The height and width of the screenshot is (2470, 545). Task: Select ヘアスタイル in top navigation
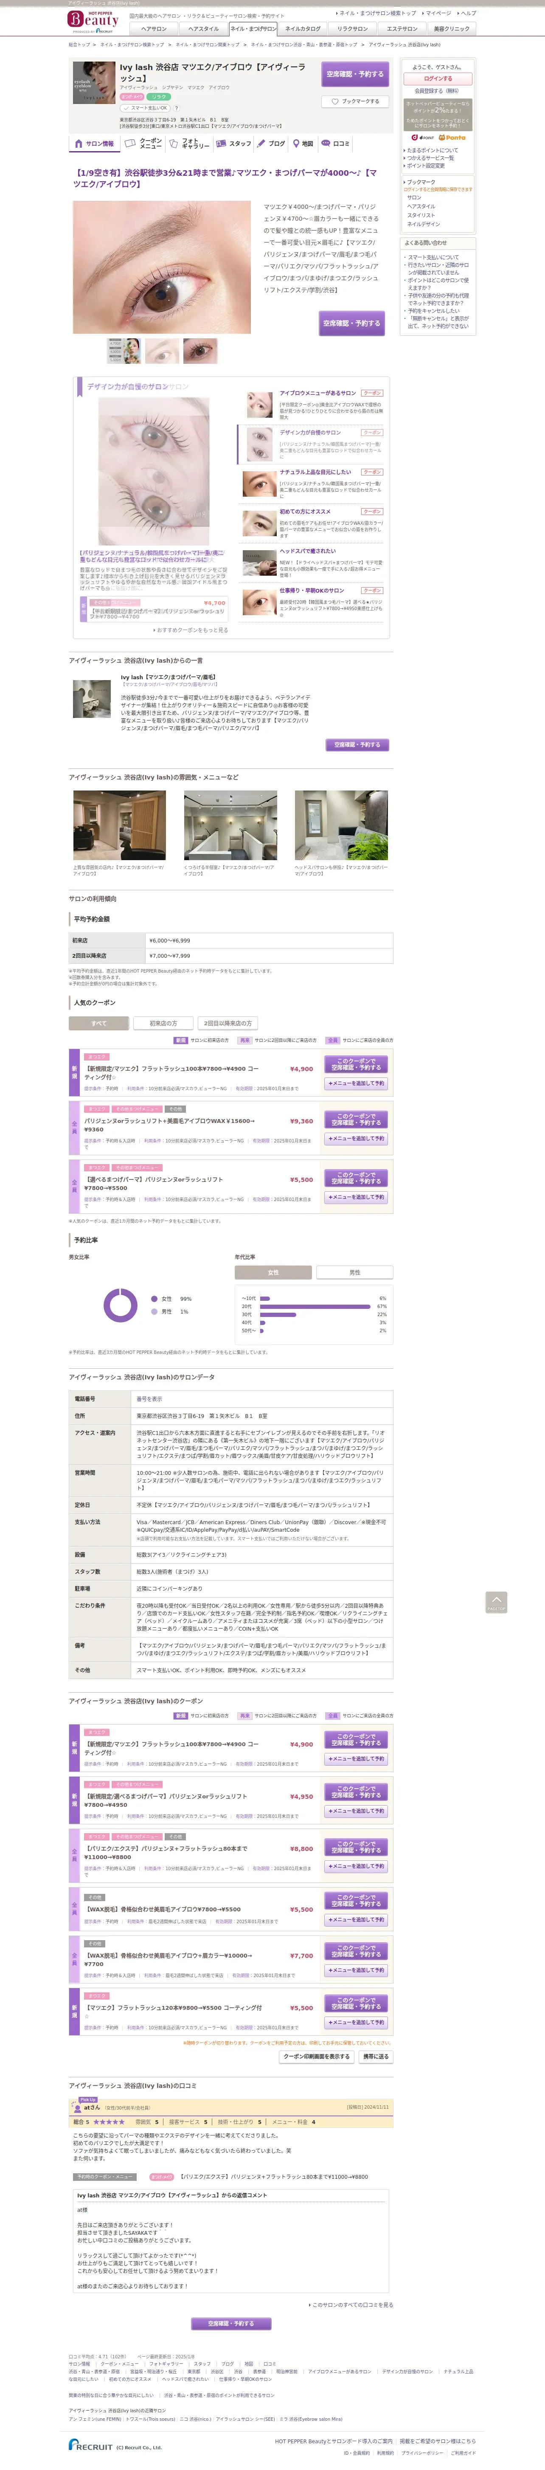pos(203,29)
